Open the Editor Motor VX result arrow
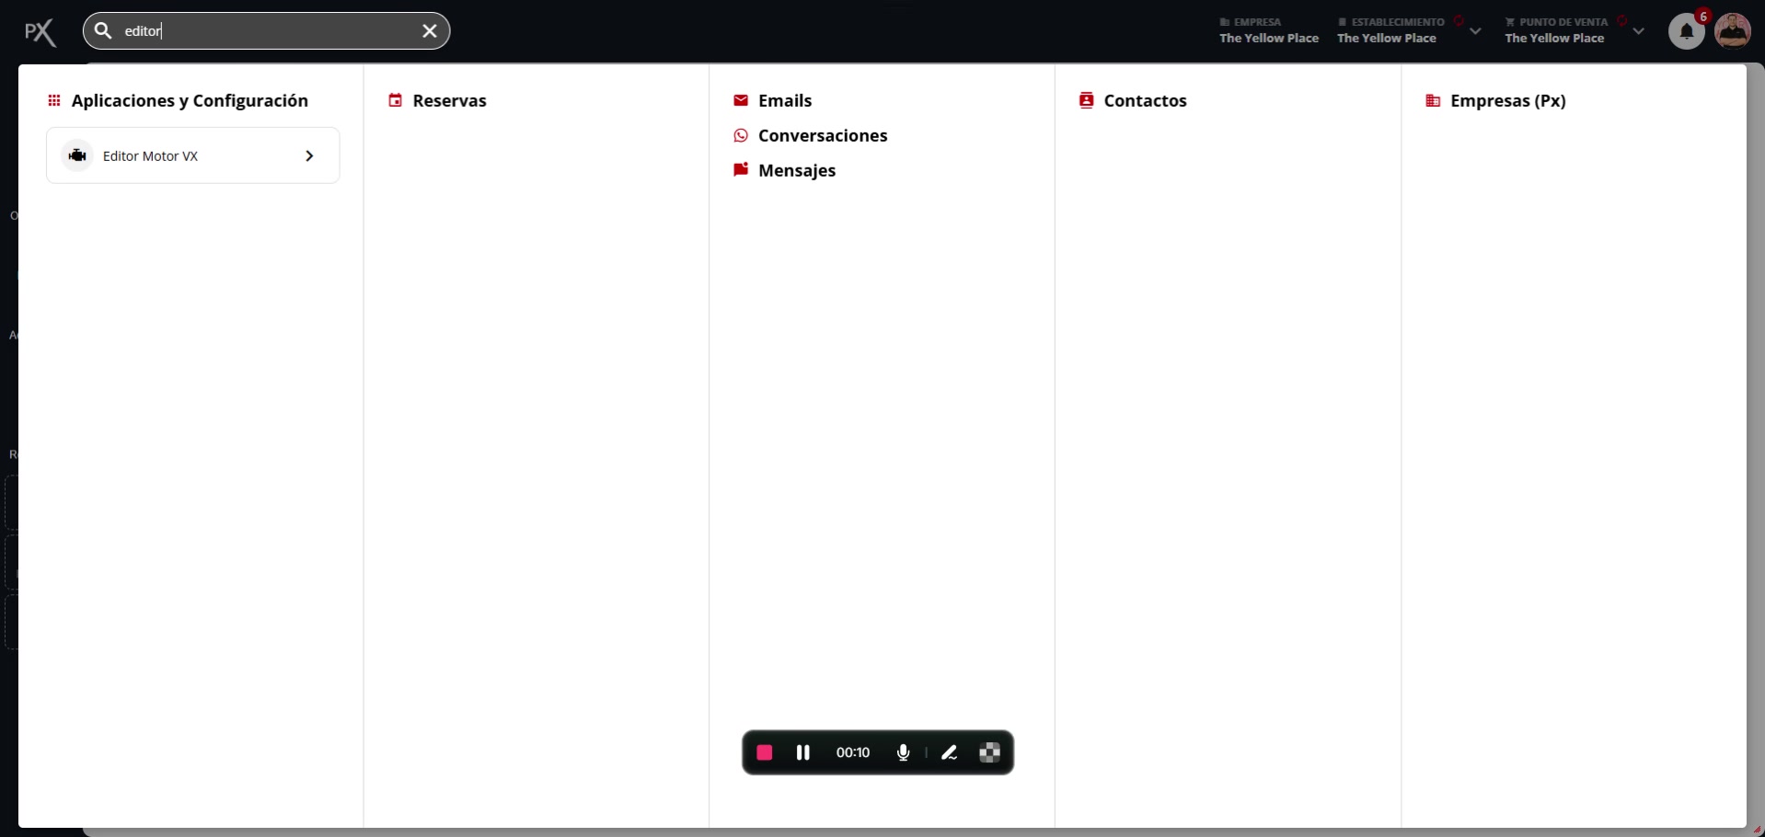Viewport: 1765px width, 837px height. pyautogui.click(x=309, y=156)
